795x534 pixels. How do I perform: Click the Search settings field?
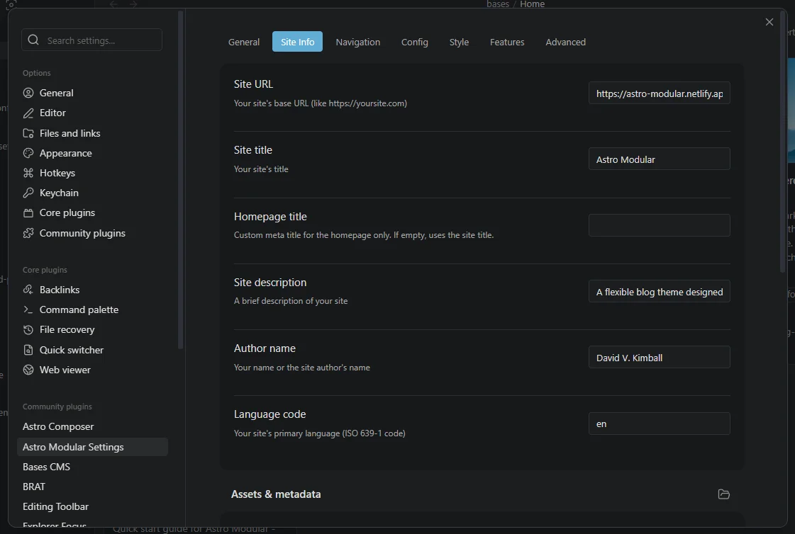click(x=91, y=40)
